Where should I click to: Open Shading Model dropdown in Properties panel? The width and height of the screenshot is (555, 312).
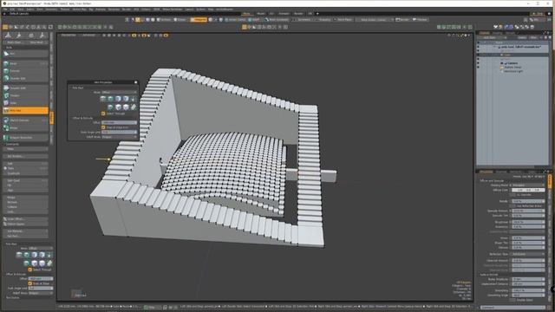click(x=528, y=185)
